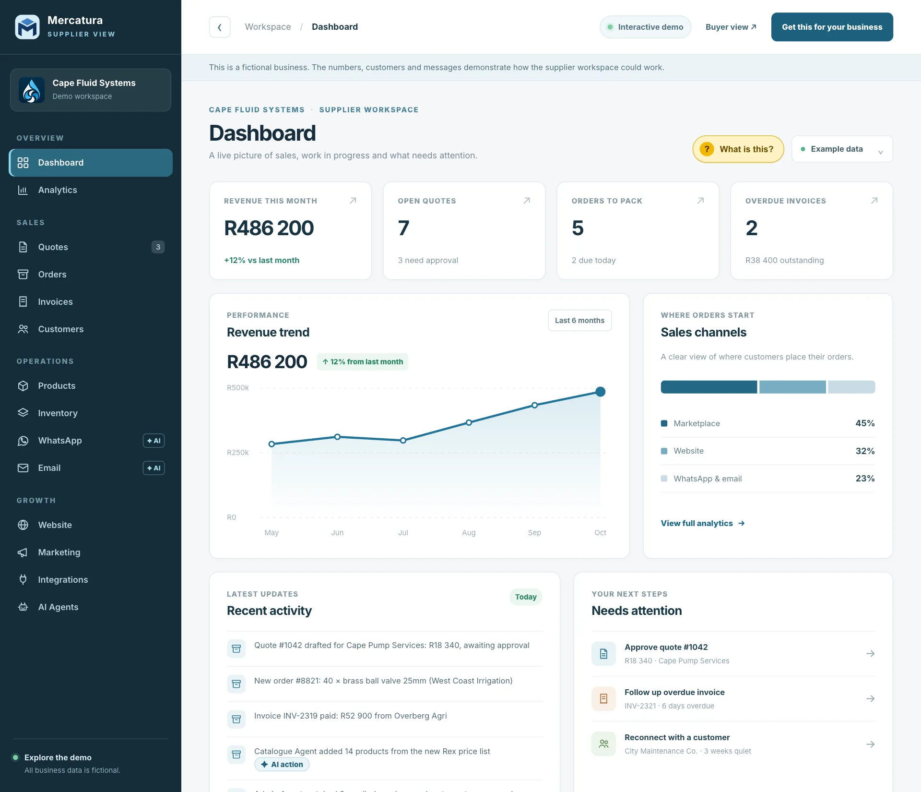
Task: Click the AI badge next to Email
Action: point(153,468)
